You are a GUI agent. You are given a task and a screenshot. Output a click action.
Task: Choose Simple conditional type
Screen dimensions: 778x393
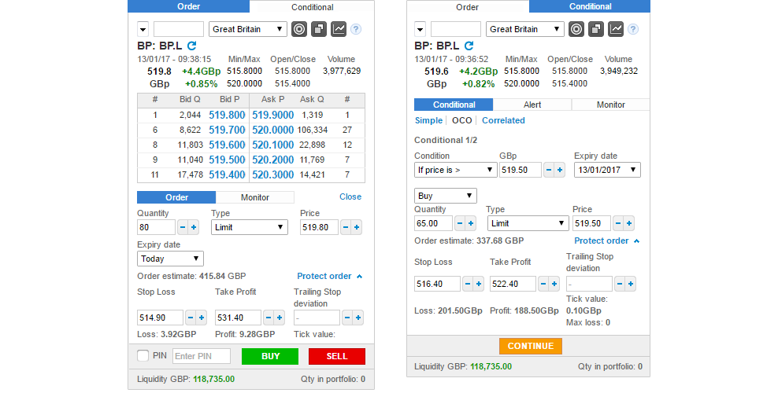click(x=428, y=120)
